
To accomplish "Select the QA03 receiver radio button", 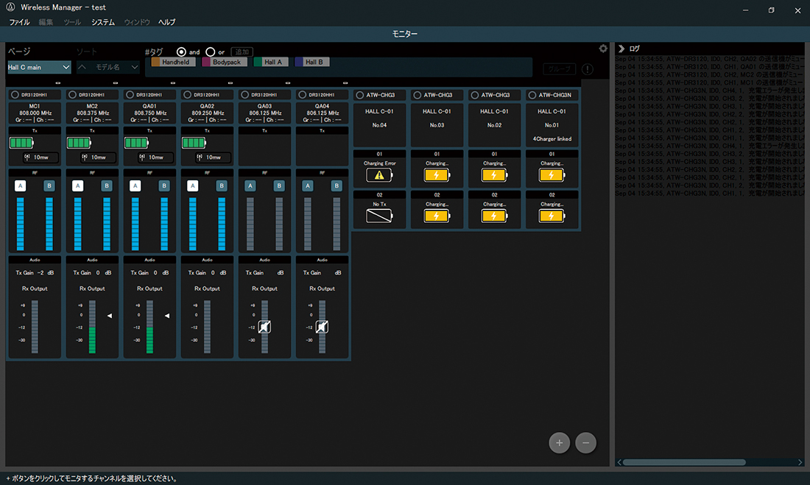I will click(245, 94).
